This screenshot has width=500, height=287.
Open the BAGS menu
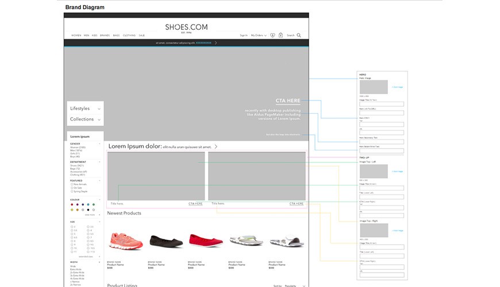tap(117, 36)
